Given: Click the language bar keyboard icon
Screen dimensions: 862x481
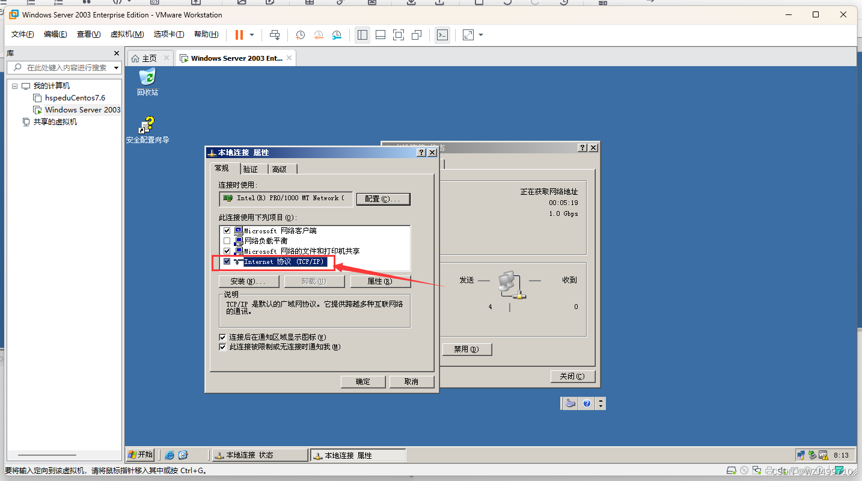Looking at the screenshot, I should (570, 404).
